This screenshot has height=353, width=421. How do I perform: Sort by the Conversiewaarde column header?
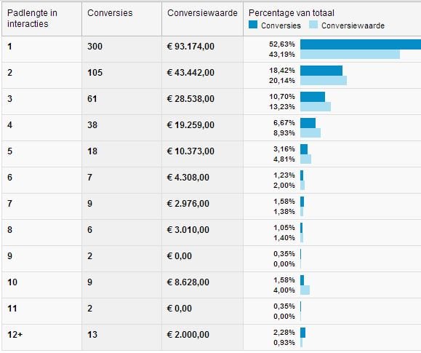pyautogui.click(x=202, y=13)
